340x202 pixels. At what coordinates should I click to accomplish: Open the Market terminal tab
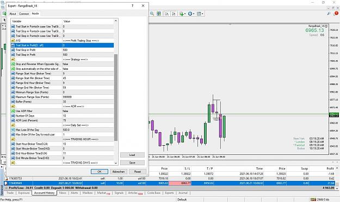[103, 193]
